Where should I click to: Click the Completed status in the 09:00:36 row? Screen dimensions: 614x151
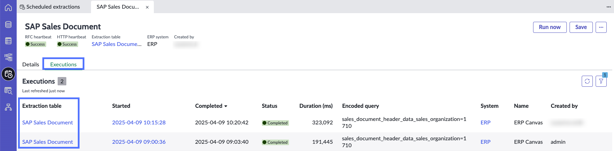click(275, 142)
